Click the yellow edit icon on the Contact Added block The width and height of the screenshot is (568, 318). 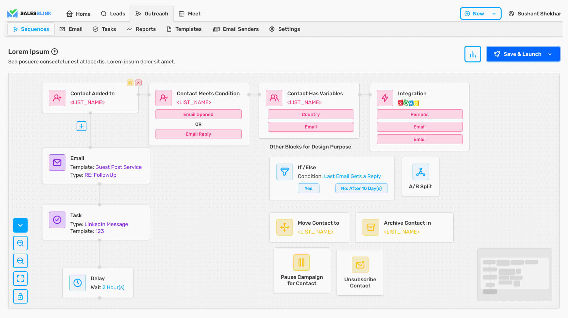(x=130, y=83)
